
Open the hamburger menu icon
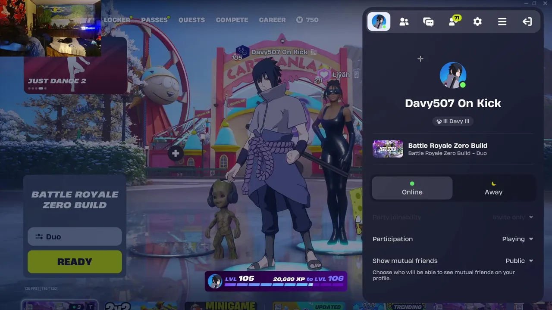point(502,22)
